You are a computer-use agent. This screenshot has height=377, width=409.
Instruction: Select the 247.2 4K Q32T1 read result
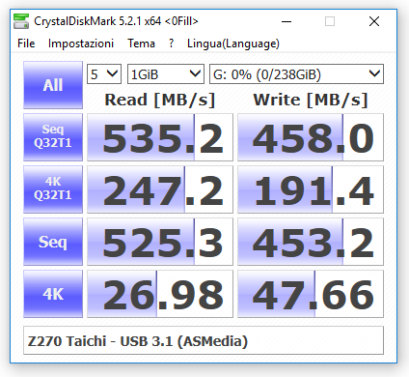(x=160, y=189)
